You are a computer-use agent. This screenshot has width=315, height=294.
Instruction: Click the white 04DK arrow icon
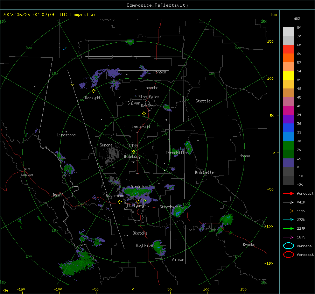(x=288, y=202)
